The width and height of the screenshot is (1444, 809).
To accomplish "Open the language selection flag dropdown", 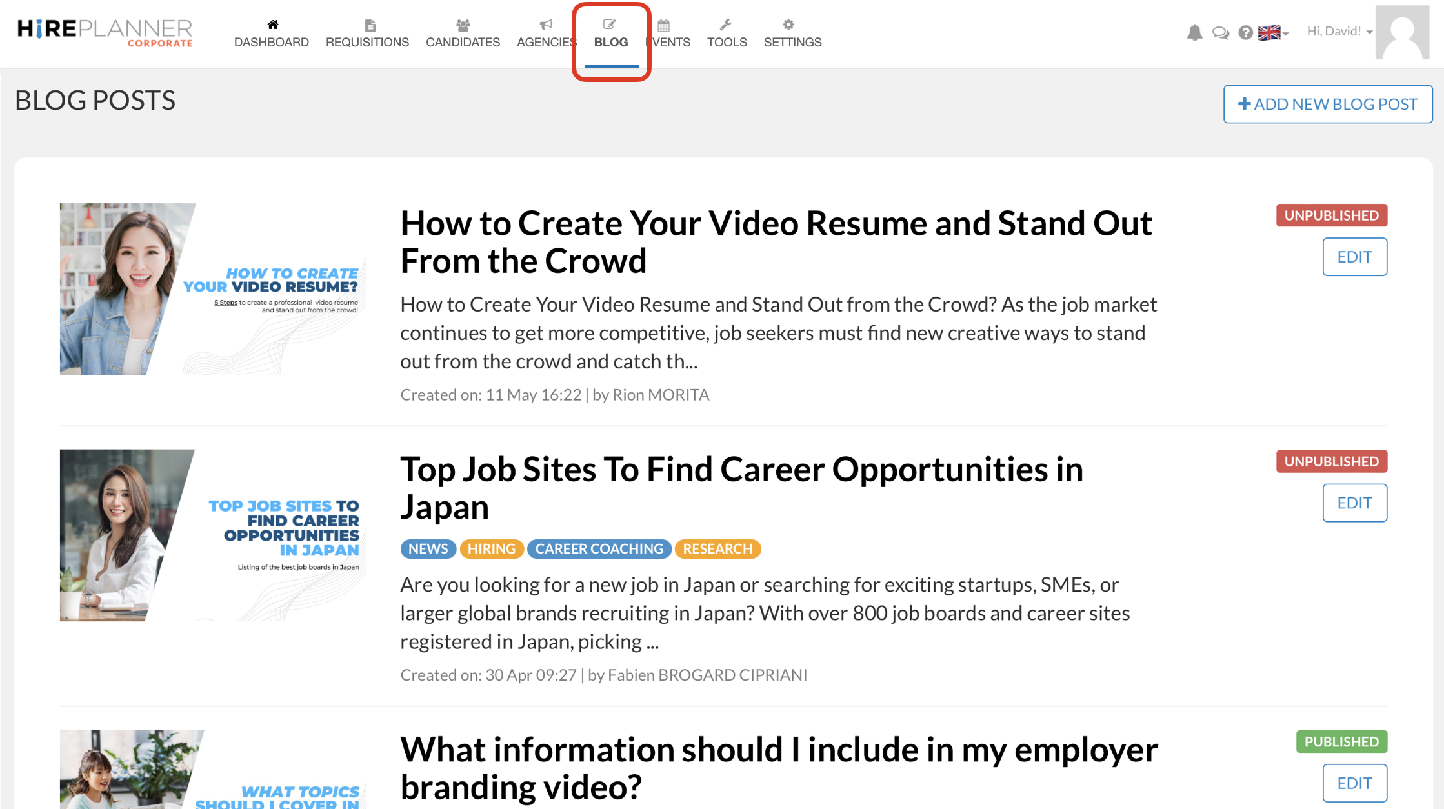I will (x=1270, y=32).
